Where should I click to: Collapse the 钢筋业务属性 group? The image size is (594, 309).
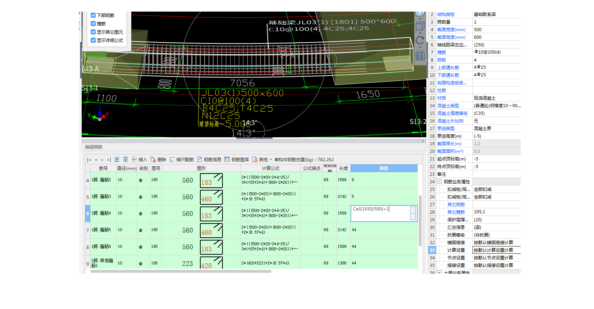tap(439, 181)
